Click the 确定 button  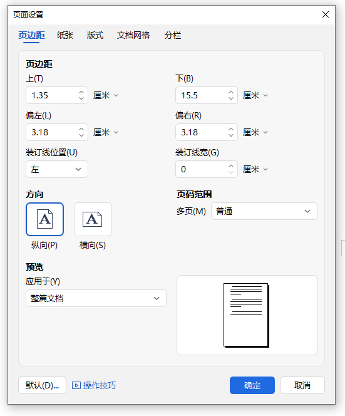tap(252, 385)
